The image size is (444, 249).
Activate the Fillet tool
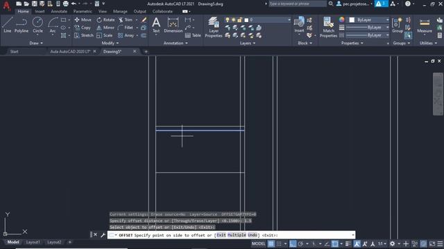tap(126, 28)
